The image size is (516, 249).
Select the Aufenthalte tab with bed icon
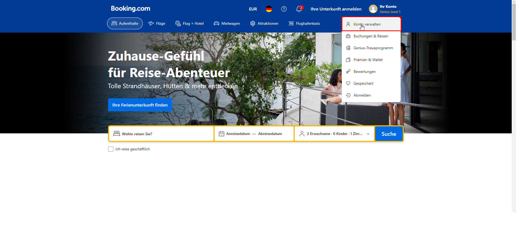coord(125,23)
